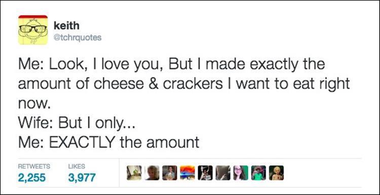Select the LIKES label
The width and height of the screenshot is (380, 195).
(77, 167)
